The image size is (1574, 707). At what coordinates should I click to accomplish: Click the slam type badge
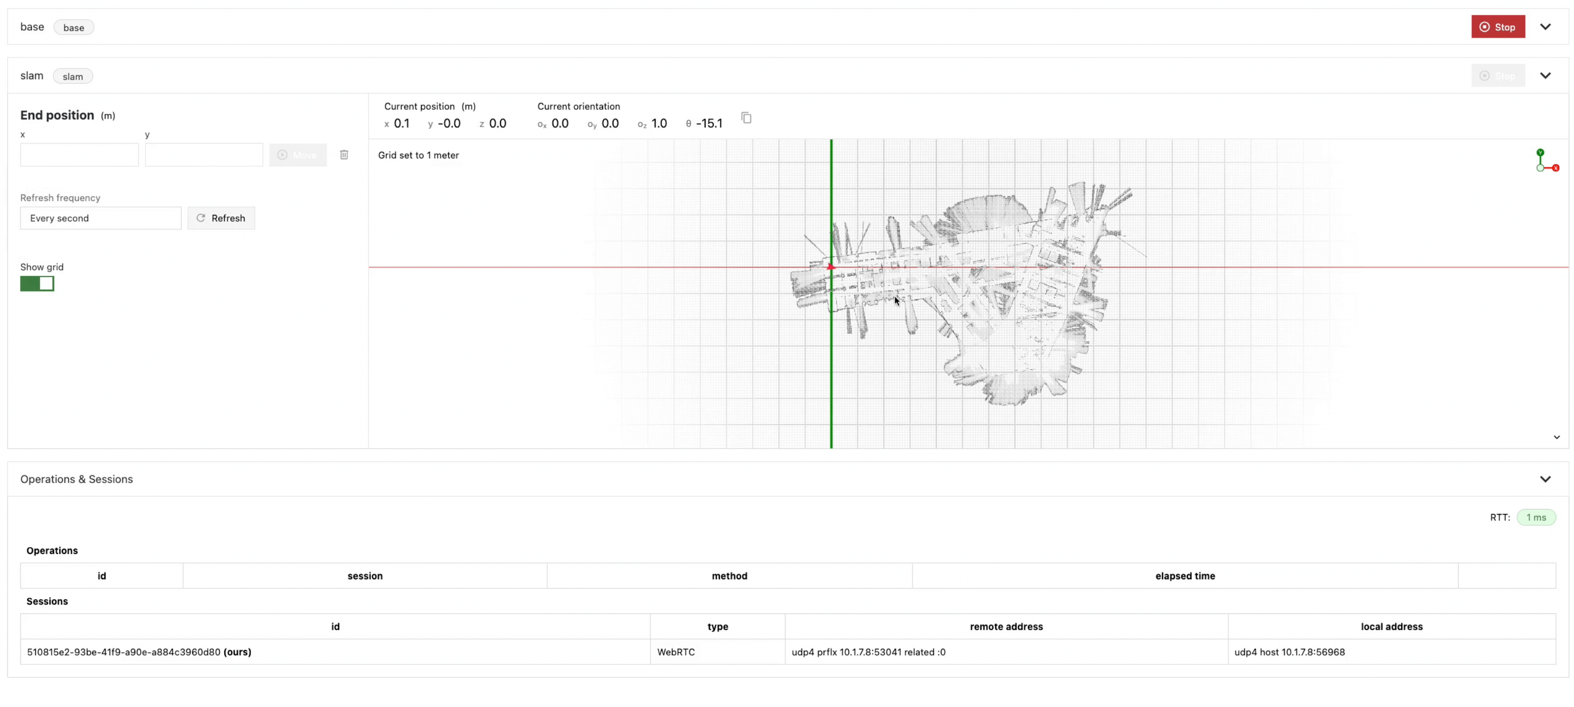73,76
